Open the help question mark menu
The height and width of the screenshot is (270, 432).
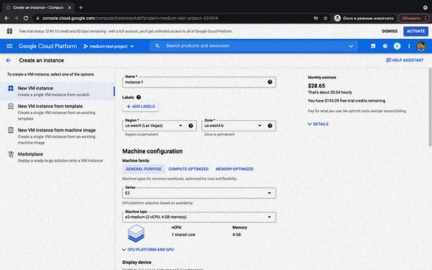(385, 46)
